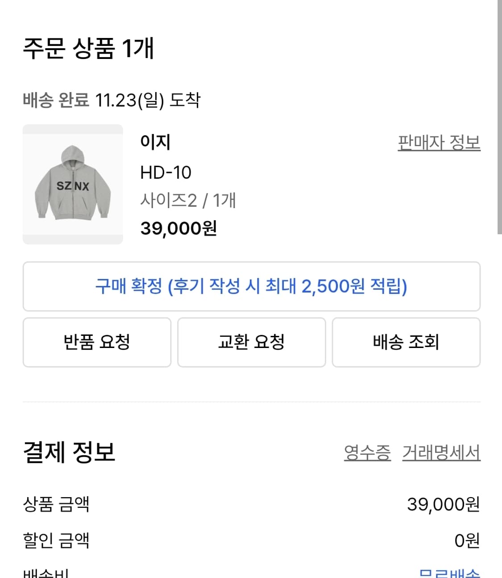The image size is (502, 578).
Task: Open the HD-10 product title
Action: click(x=166, y=172)
